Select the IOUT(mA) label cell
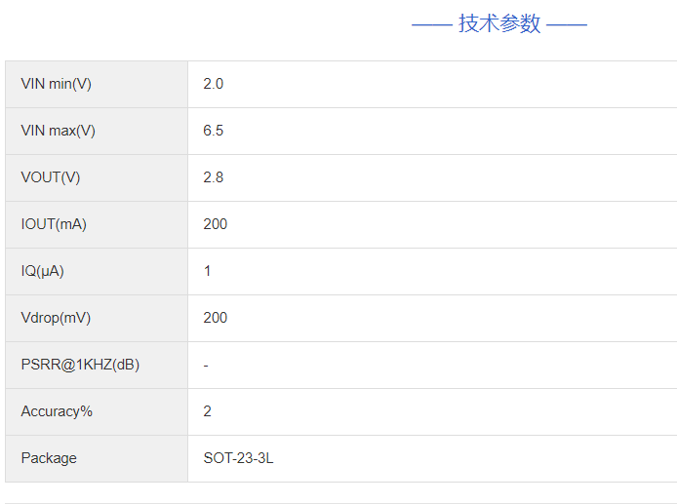Image resolution: width=677 pixels, height=504 pixels. [54, 224]
